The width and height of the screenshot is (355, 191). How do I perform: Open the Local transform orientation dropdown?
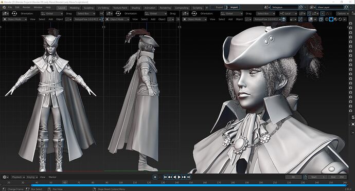point(288,13)
